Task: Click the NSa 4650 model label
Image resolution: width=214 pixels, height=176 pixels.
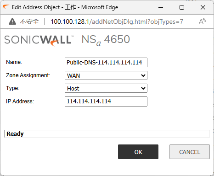Action: pos(106,40)
